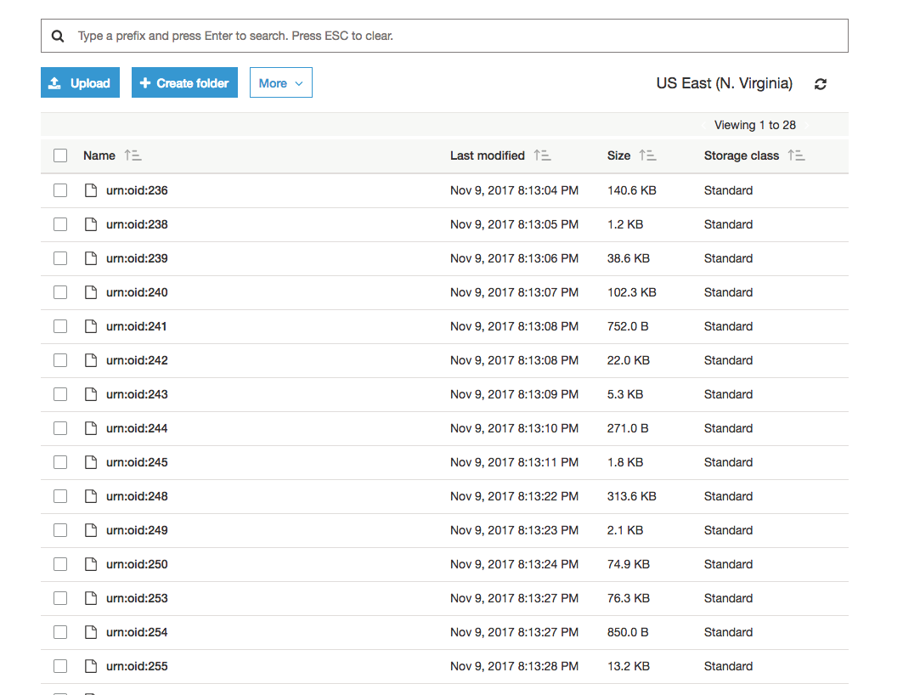The height and width of the screenshot is (695, 903).
Task: Click the search magnifier icon
Action: [x=58, y=36]
